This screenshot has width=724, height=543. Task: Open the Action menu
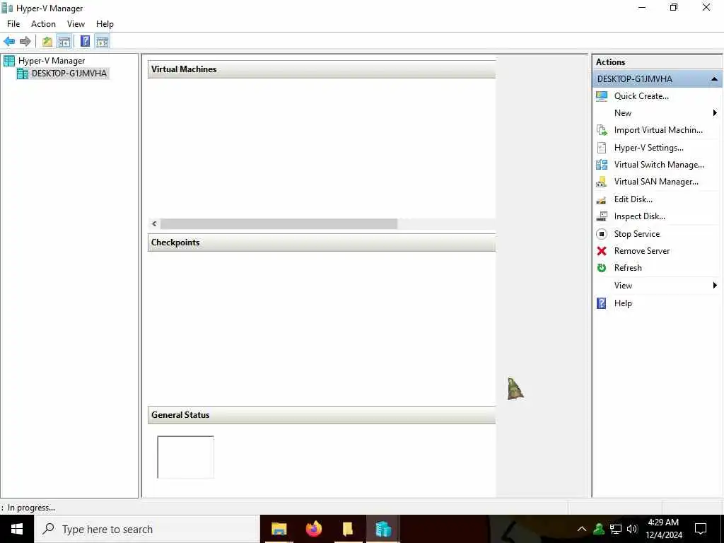(x=43, y=24)
